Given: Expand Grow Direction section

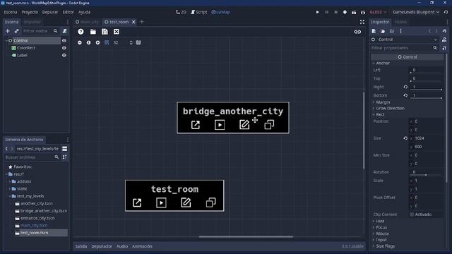Looking at the screenshot, I should [374, 108].
